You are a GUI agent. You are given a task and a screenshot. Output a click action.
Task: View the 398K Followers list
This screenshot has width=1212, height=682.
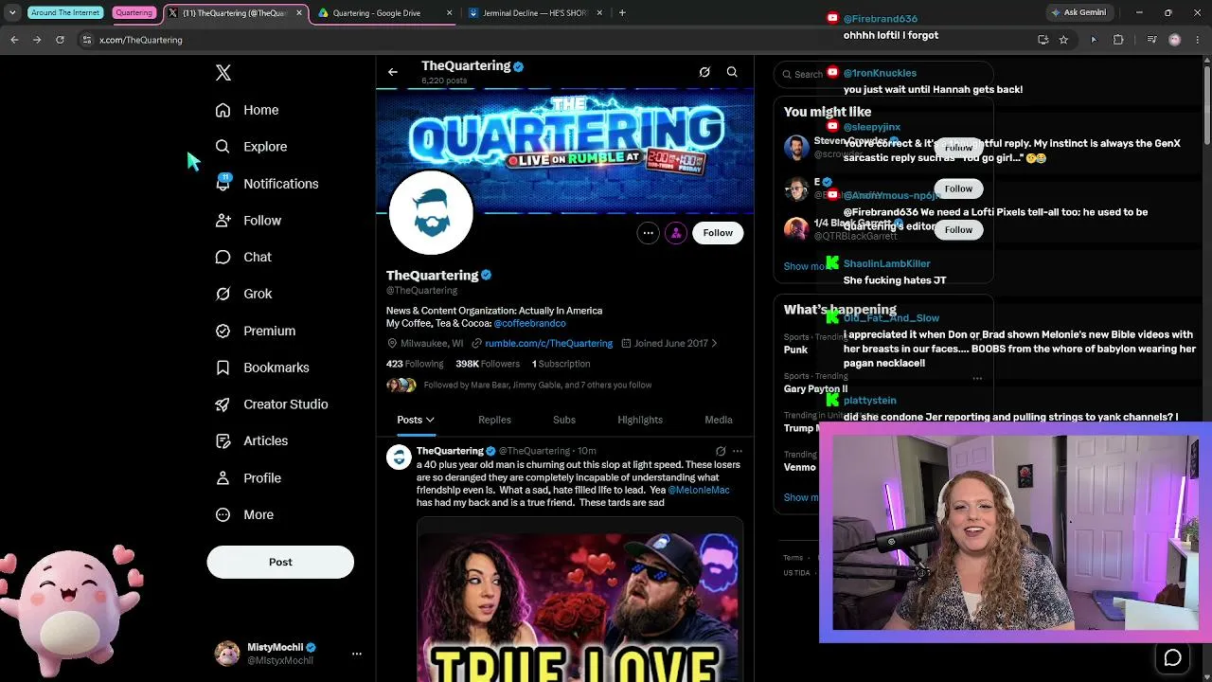coord(488,364)
